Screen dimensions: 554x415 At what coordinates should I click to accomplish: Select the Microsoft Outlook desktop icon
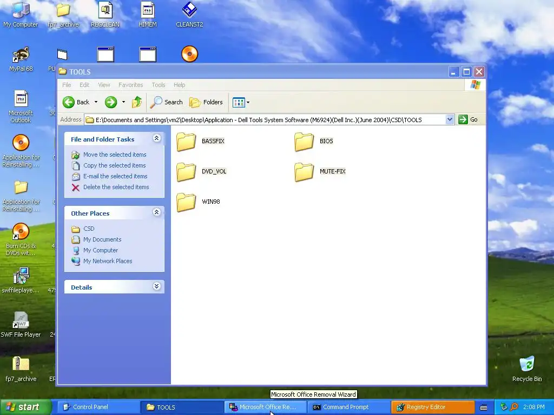pyautogui.click(x=21, y=99)
